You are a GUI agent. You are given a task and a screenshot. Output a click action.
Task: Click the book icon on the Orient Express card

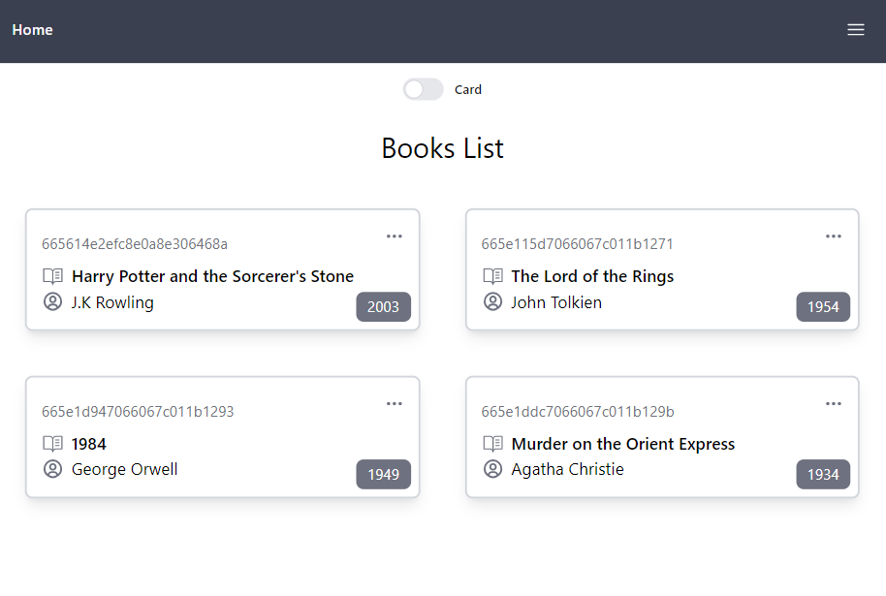[x=492, y=444]
